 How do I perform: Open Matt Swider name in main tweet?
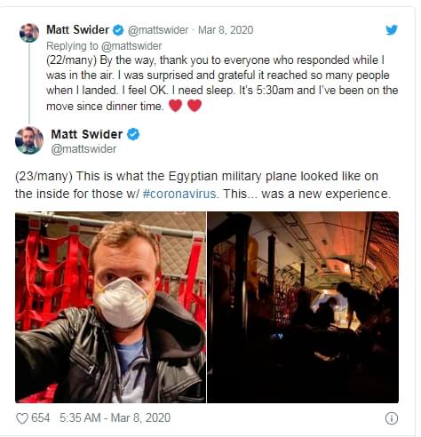click(87, 134)
